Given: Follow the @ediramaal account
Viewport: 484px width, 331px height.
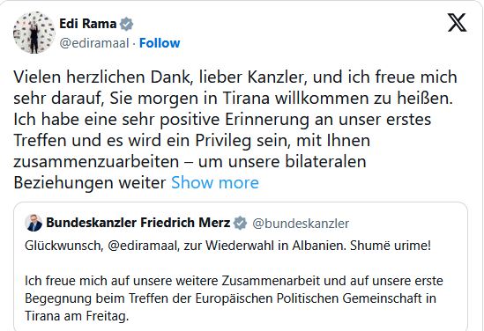Looking at the screenshot, I should point(160,43).
